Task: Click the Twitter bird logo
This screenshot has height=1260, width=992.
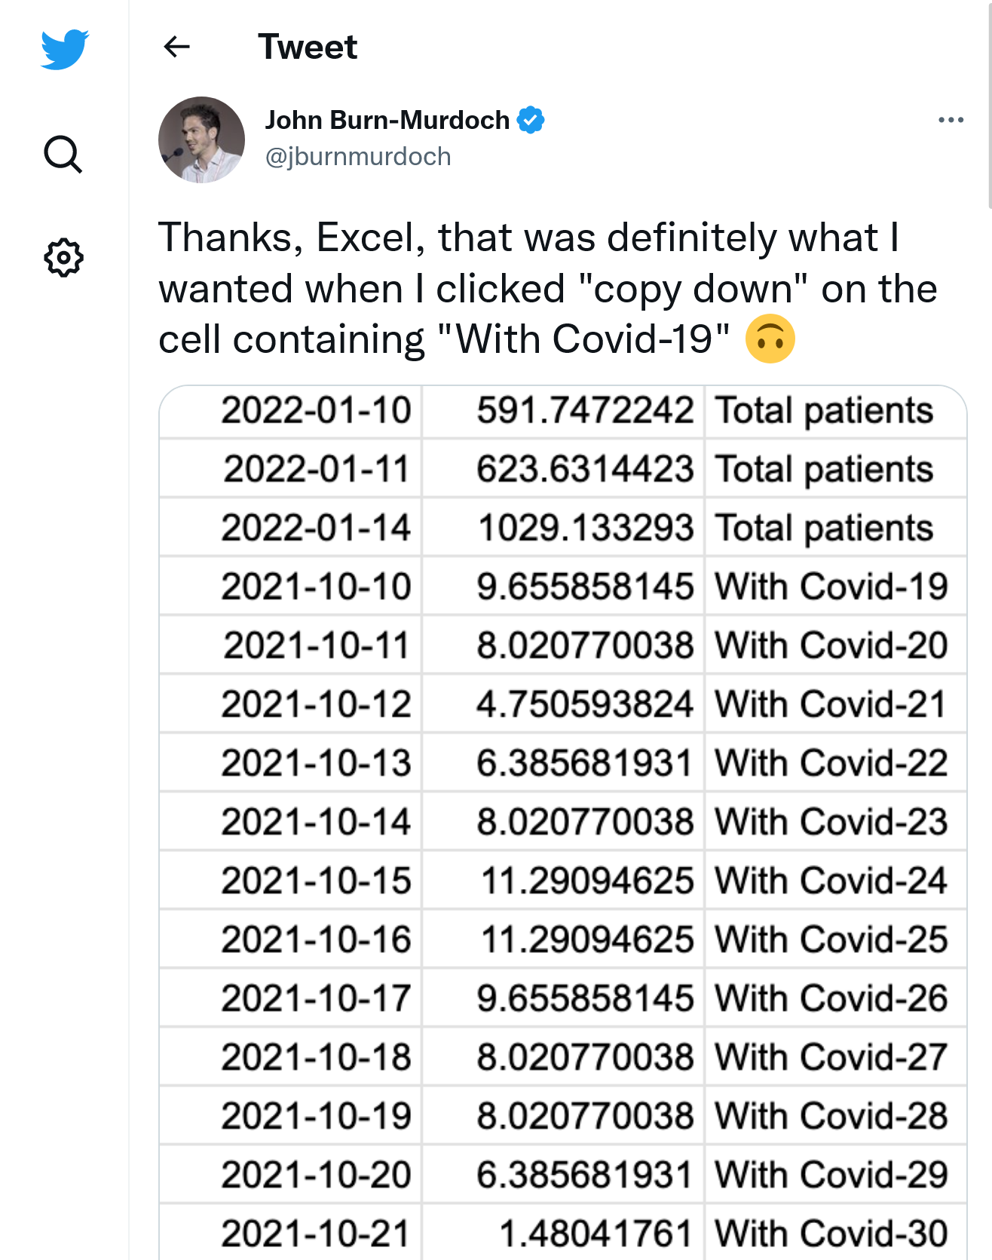Action: click(x=64, y=49)
